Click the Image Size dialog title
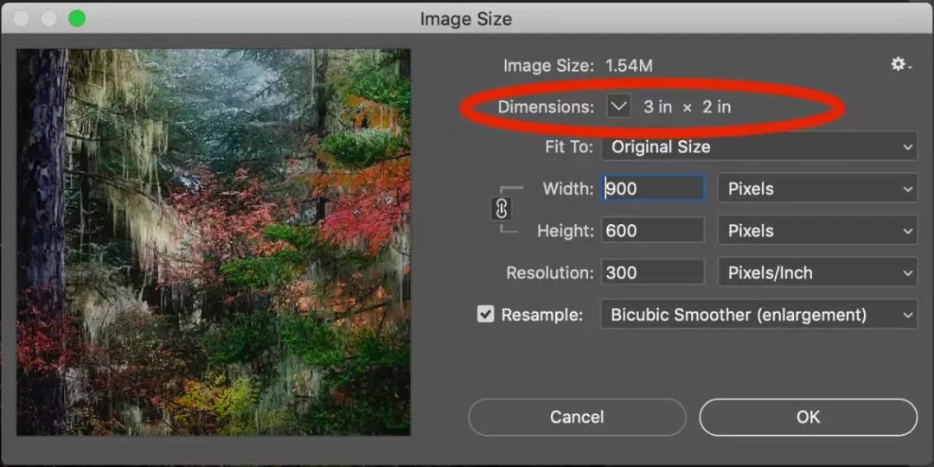The width and height of the screenshot is (934, 467). 466,19
